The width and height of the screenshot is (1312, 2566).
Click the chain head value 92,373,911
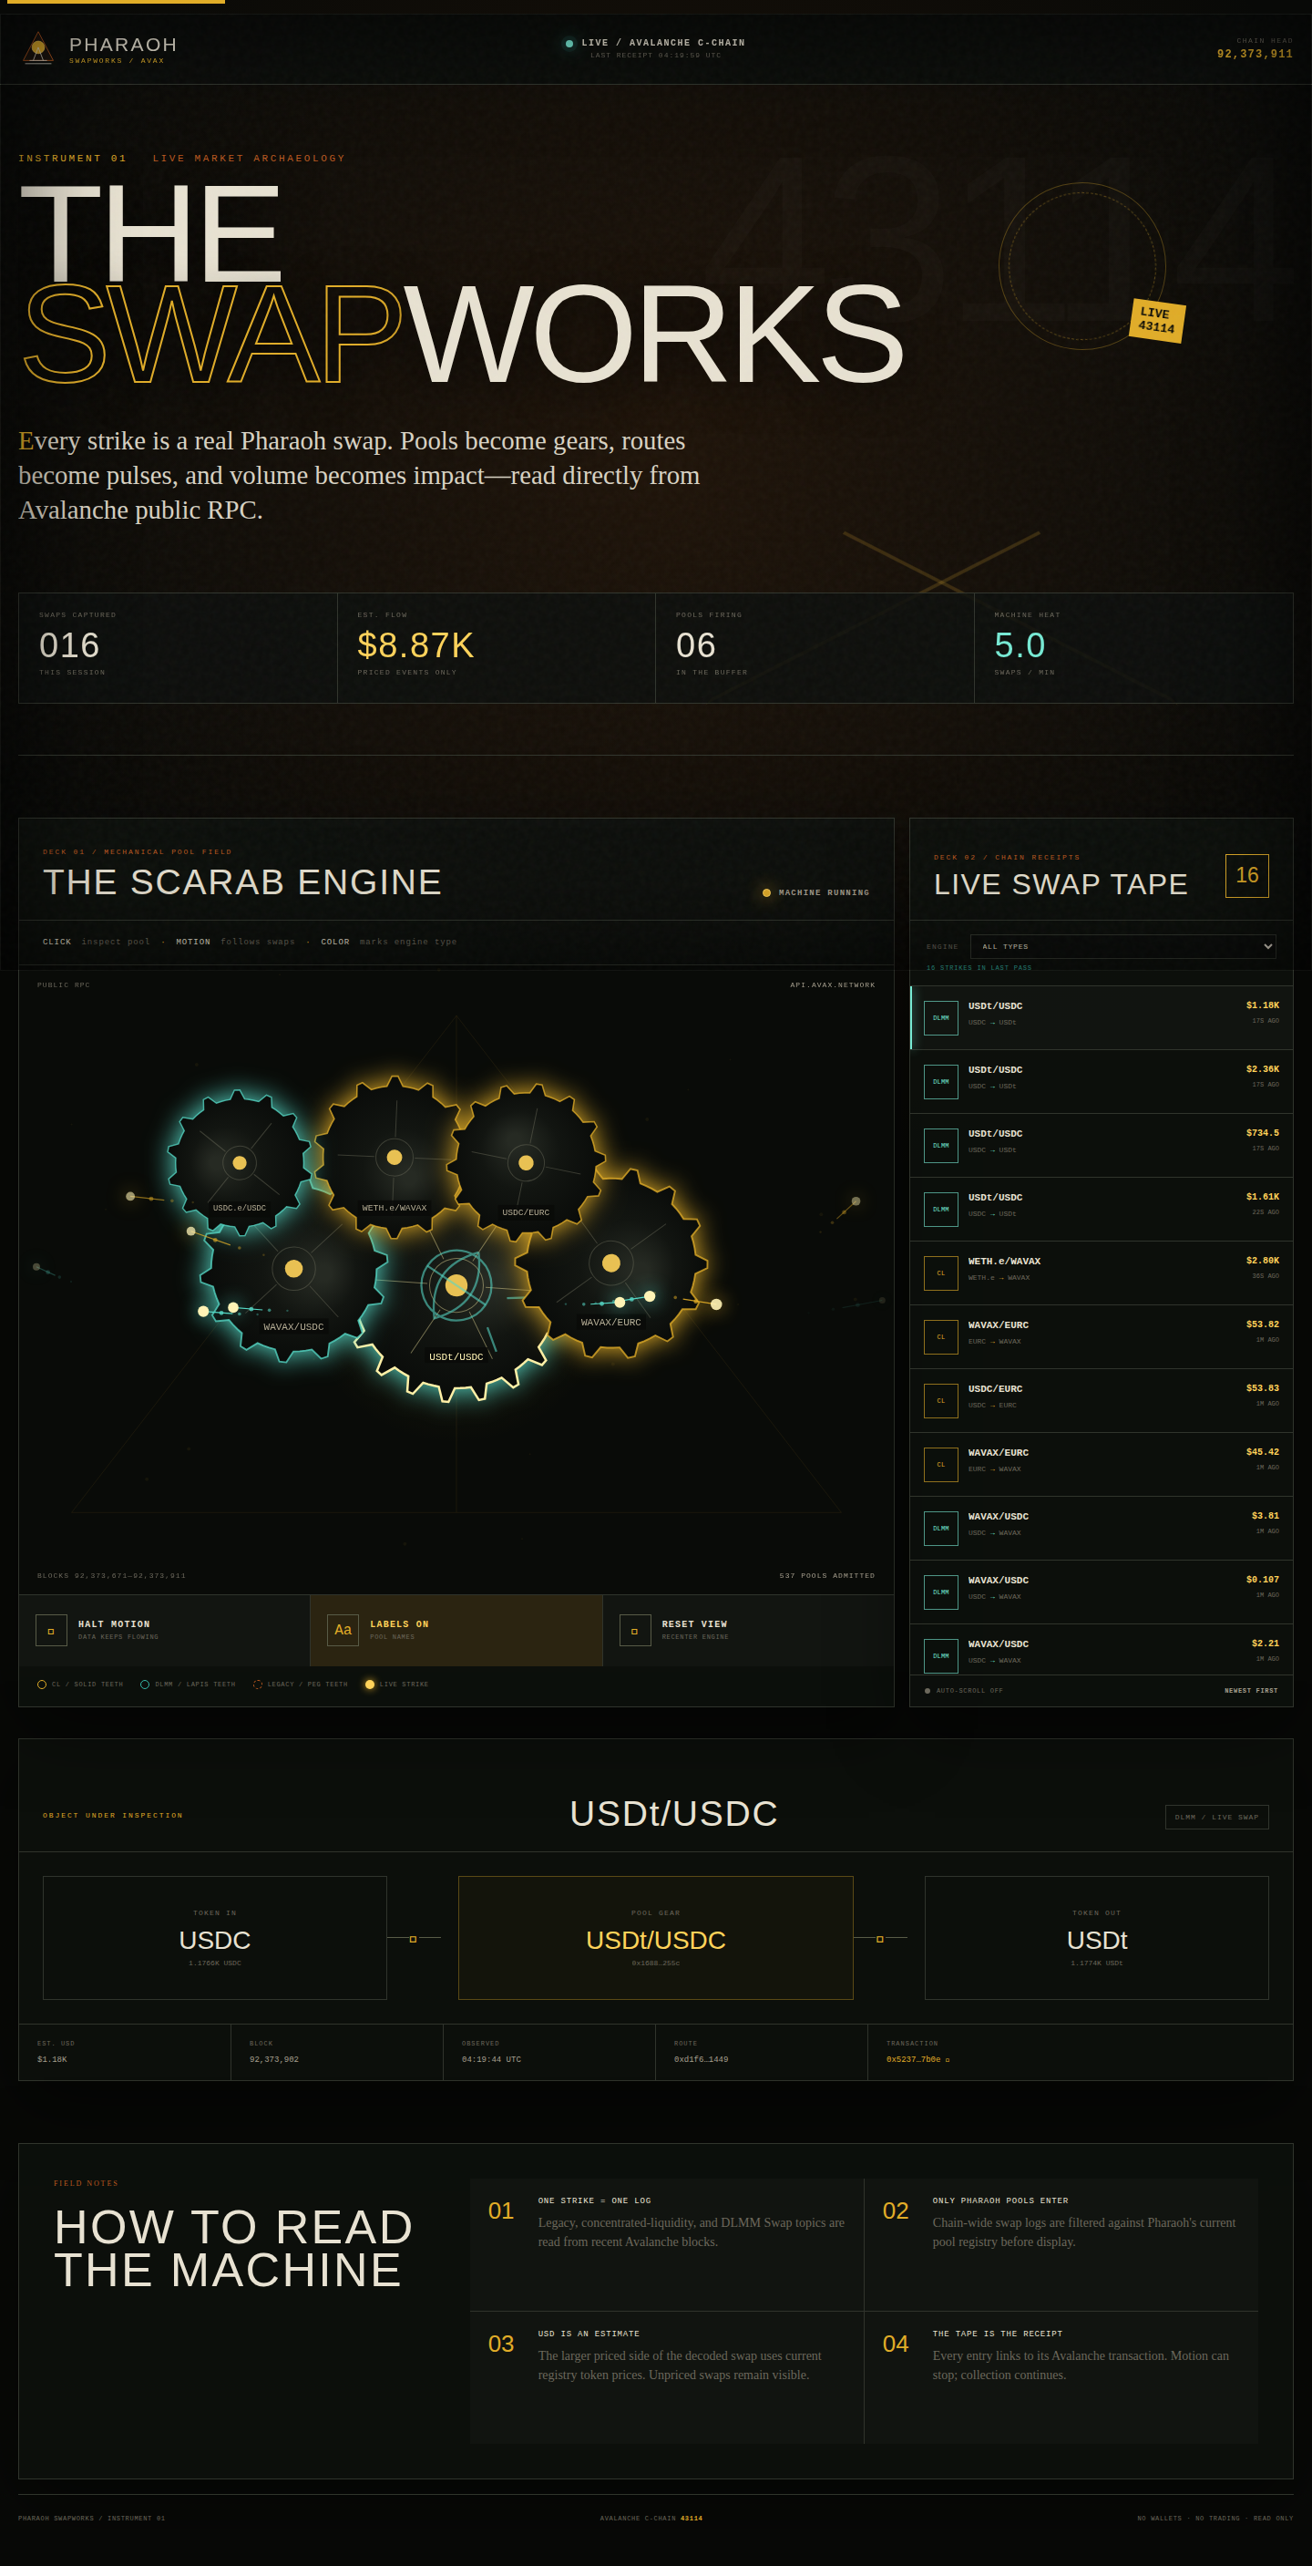point(1255,54)
